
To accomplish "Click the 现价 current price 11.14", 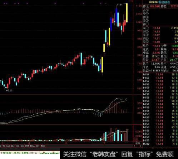I will pos(157,46).
